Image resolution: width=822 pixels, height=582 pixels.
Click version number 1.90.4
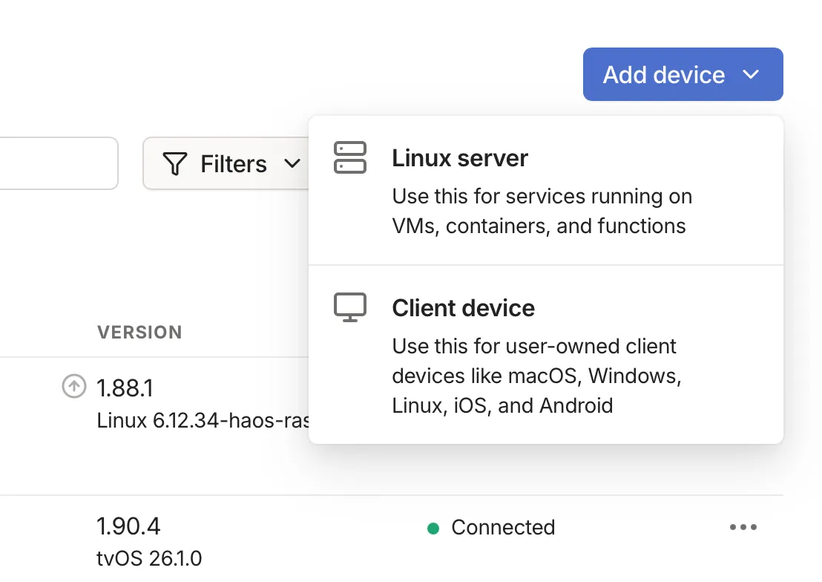[x=128, y=526]
